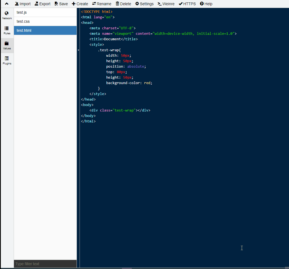Select the Values panel icon
The height and width of the screenshot is (269, 289).
7,45
